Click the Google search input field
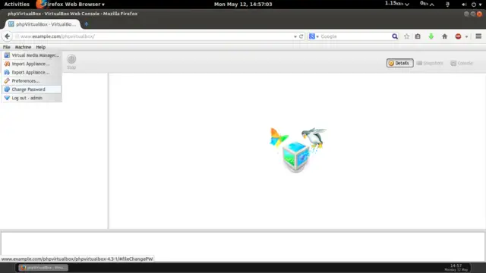This screenshot has height=273, width=486. (x=355, y=36)
